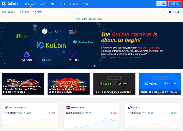Click the ETHLend logo in banner
The image size is (183, 131).
[52, 31]
